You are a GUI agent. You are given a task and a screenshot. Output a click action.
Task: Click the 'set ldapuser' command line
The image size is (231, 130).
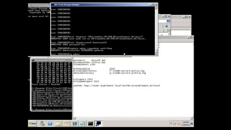coord(97,36)
